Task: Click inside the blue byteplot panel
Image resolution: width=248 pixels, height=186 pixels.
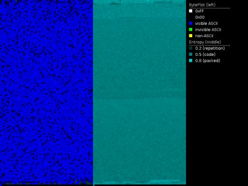Action: pyautogui.click(x=47, y=92)
